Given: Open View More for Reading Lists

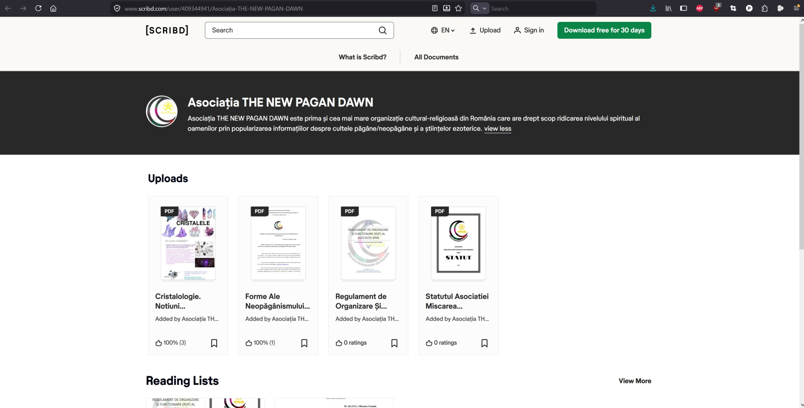Looking at the screenshot, I should (x=635, y=381).
